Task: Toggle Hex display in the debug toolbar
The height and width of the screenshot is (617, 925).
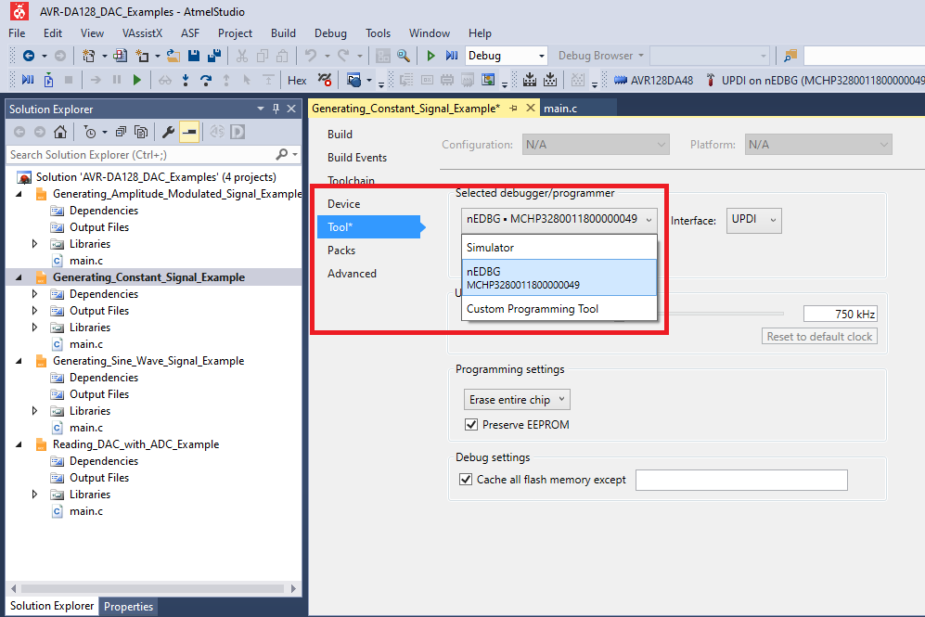Action: point(297,80)
